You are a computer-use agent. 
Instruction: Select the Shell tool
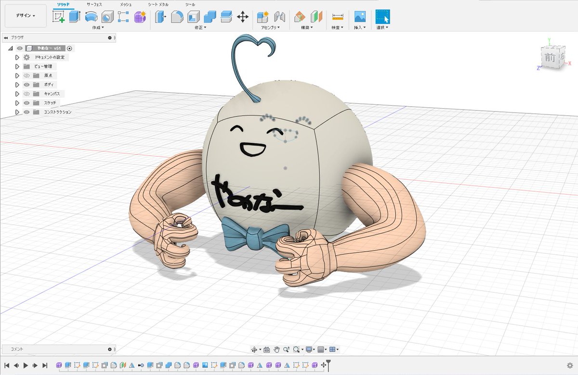[193, 17]
